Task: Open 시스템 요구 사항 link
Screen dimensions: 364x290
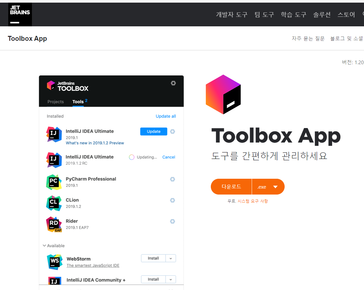Action: click(253, 201)
